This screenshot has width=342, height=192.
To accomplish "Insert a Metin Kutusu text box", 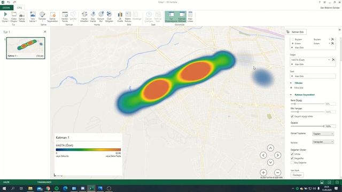I will pyautogui.click(x=128, y=17).
